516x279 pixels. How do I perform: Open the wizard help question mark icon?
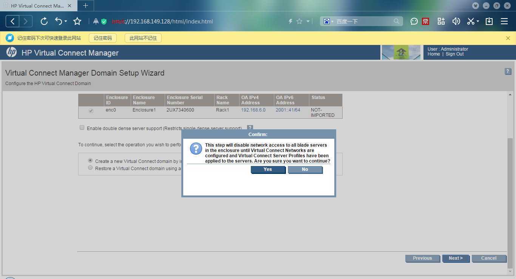click(x=508, y=71)
